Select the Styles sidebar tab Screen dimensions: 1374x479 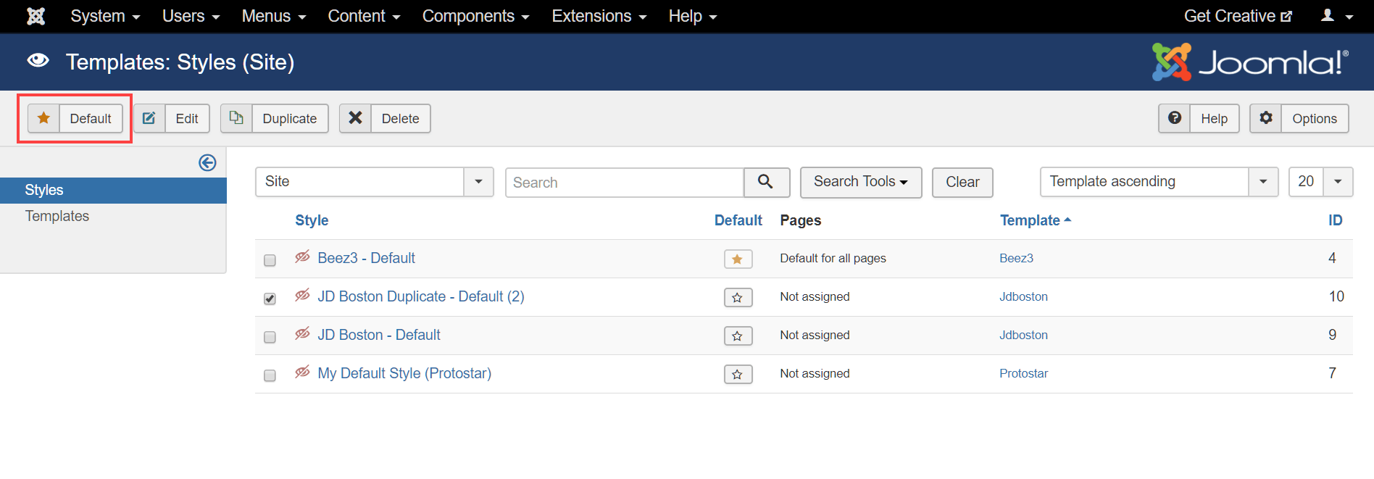(x=113, y=190)
